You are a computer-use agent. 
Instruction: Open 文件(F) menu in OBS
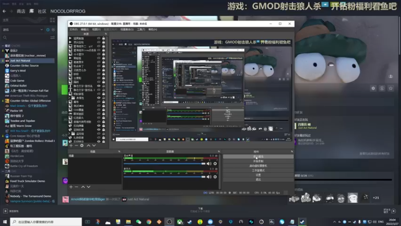click(73, 30)
